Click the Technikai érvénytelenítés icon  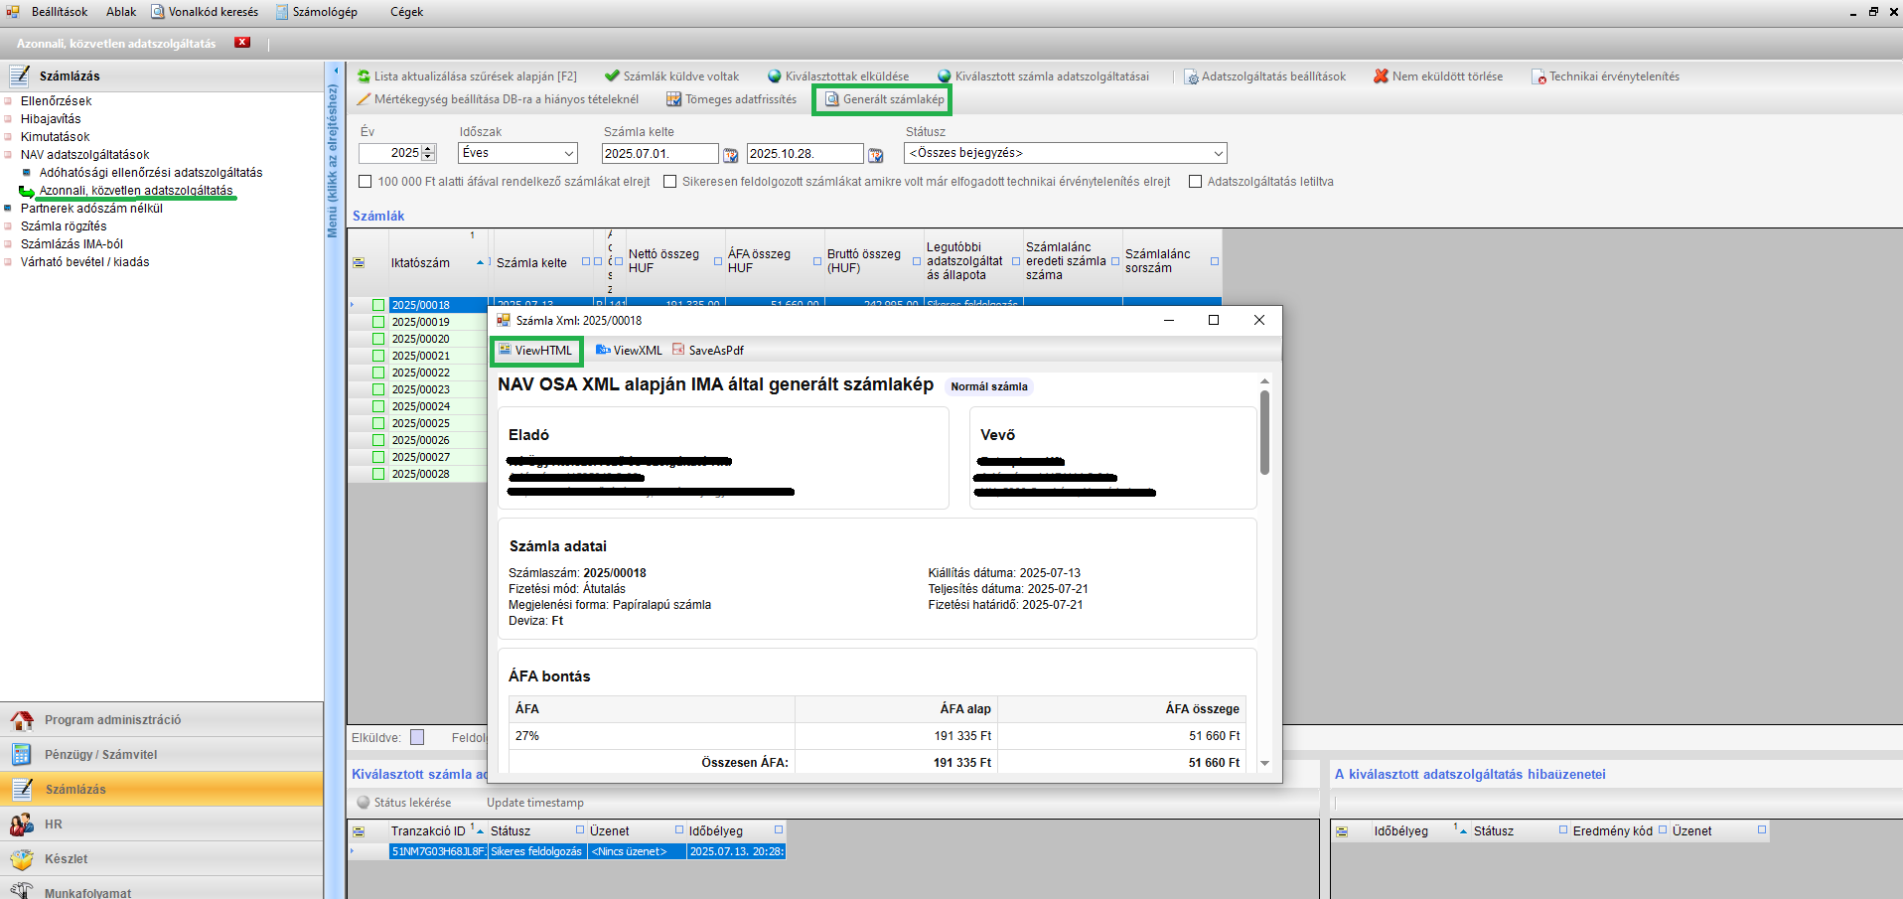pyautogui.click(x=1538, y=76)
